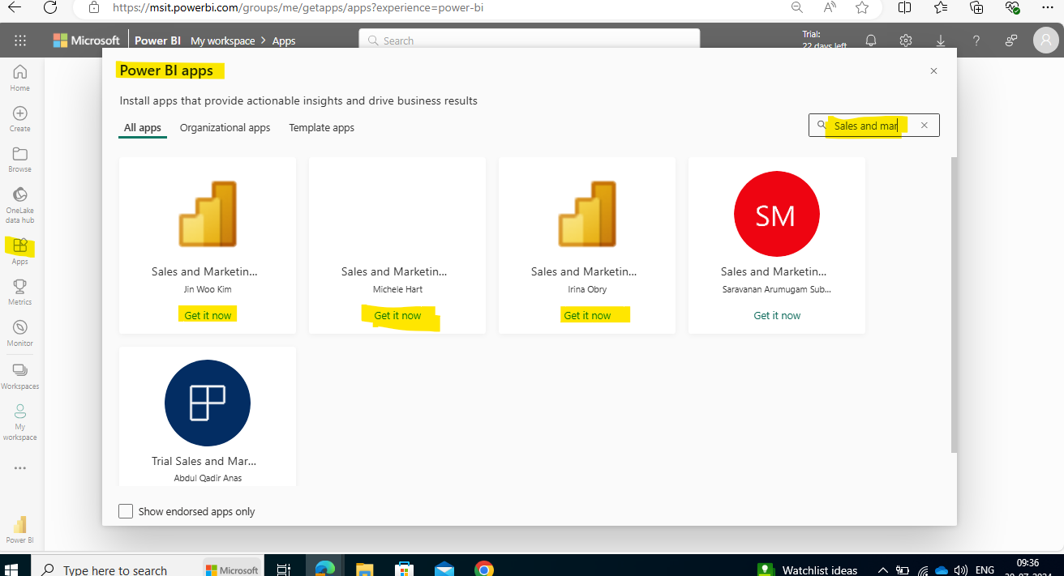This screenshot has width=1064, height=576.
Task: Open OneLake data hub
Action: tap(19, 205)
